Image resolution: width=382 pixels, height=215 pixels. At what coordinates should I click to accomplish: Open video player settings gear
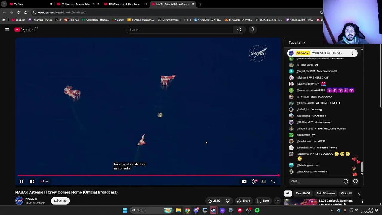pos(254,181)
